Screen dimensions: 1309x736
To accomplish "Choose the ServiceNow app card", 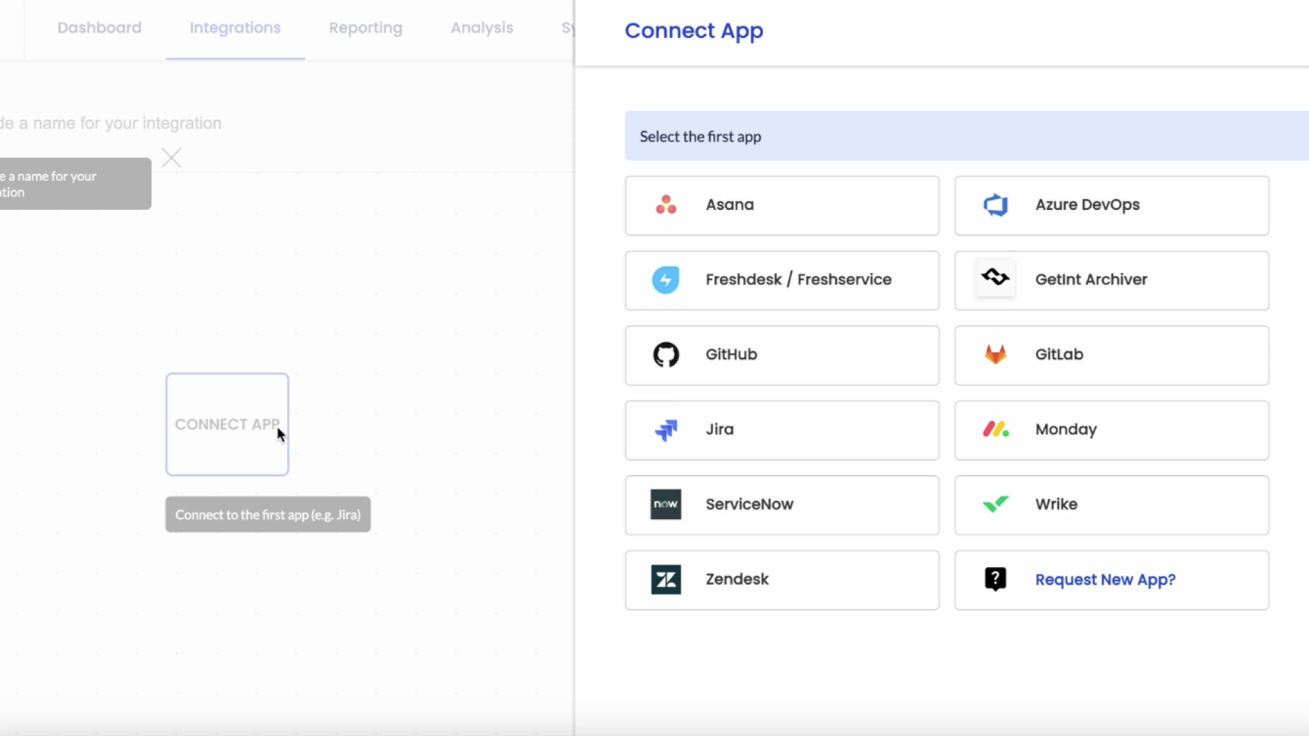I will coord(782,506).
